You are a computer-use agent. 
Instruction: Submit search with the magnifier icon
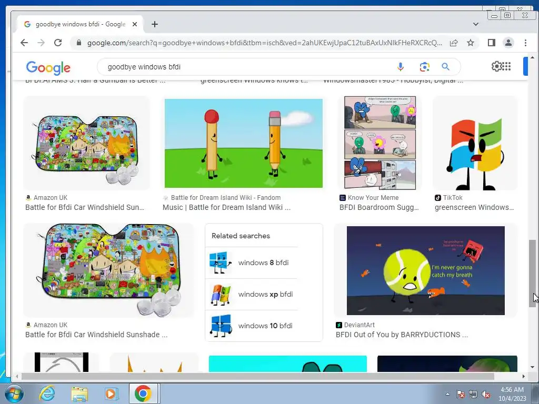(x=445, y=67)
